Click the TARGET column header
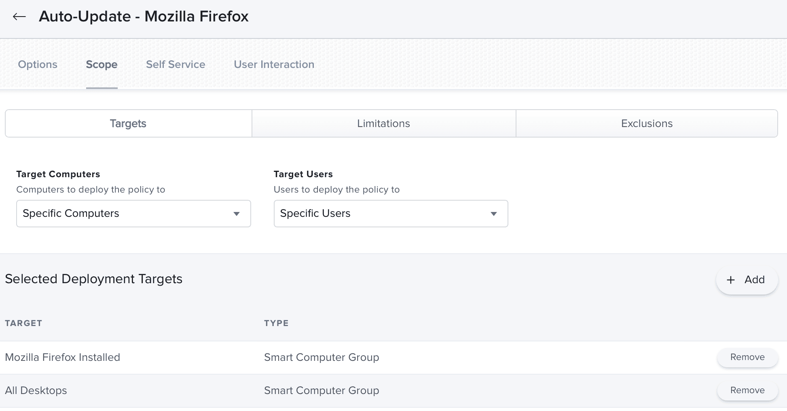The height and width of the screenshot is (411, 787). tap(23, 323)
